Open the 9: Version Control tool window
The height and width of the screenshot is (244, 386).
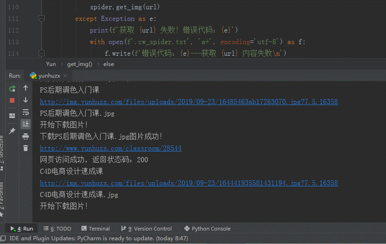(x=147, y=229)
